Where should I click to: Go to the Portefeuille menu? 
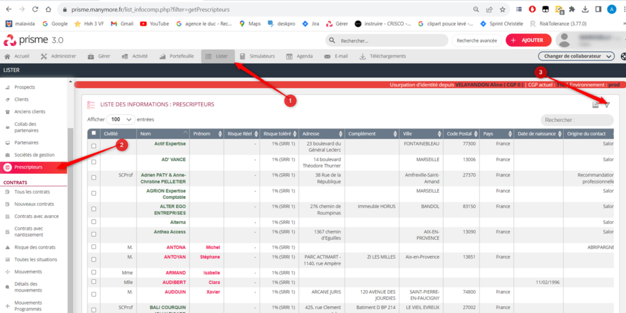177,56
